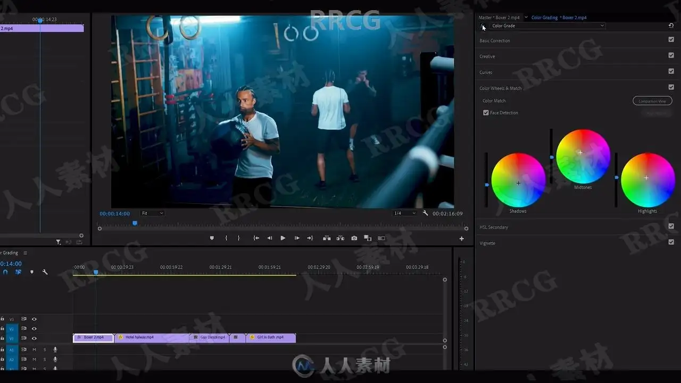The height and width of the screenshot is (383, 681).
Task: Add a marker in the program monitor
Action: [212, 238]
